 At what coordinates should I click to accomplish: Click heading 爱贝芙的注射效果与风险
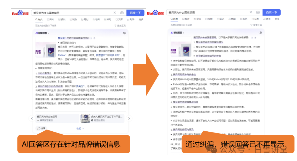click(185, 102)
